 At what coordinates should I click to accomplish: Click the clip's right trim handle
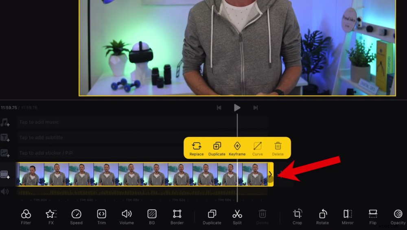[270, 174]
